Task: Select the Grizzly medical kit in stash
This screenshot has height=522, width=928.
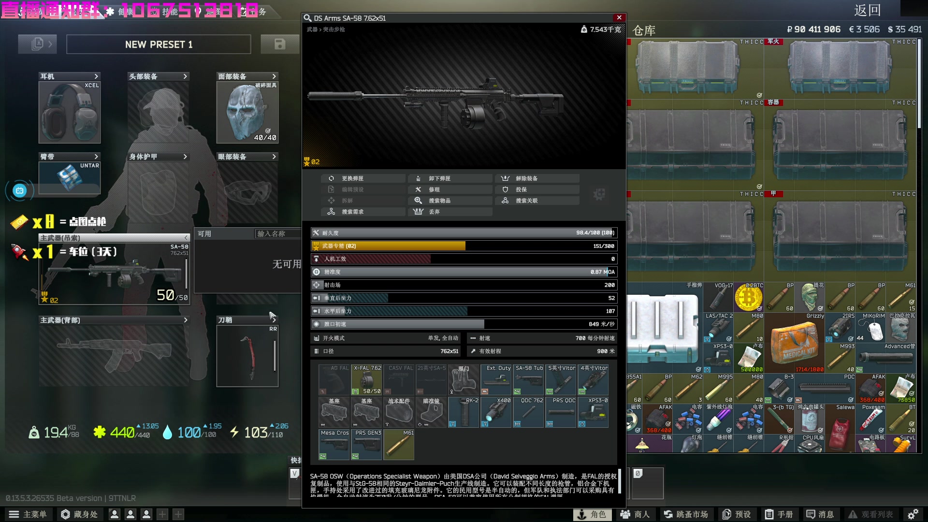Action: (795, 343)
